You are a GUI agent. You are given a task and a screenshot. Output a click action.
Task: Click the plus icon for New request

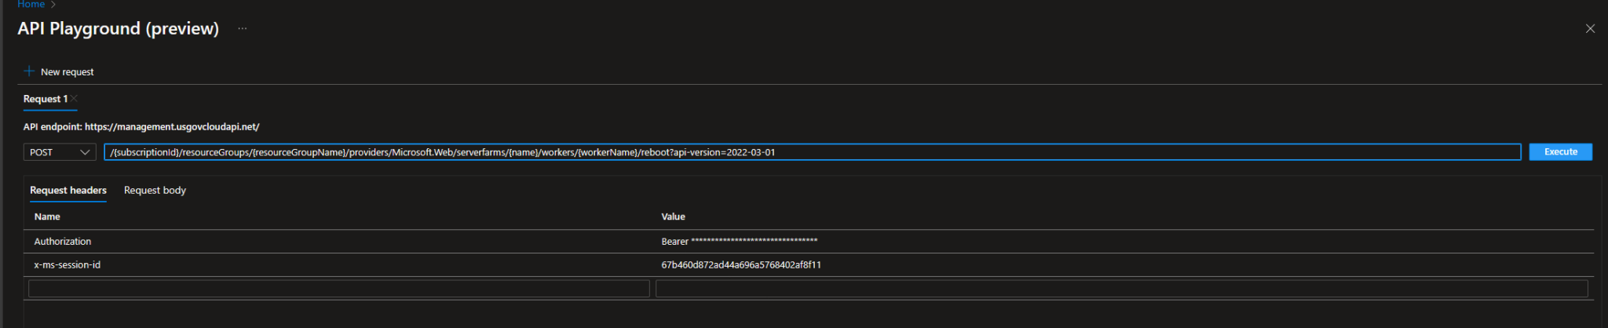[29, 71]
